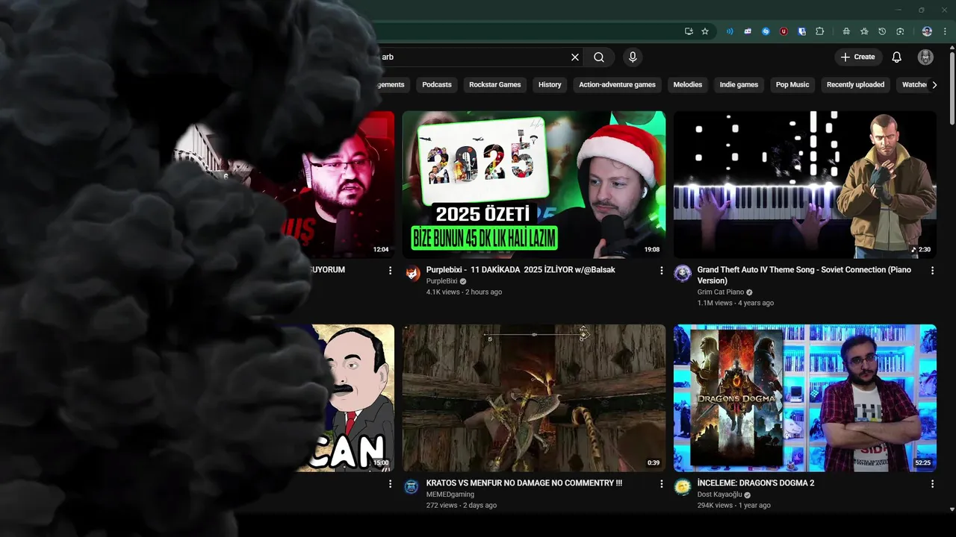Select the Podcasts chip
The width and height of the screenshot is (956, 537).
coord(437,85)
